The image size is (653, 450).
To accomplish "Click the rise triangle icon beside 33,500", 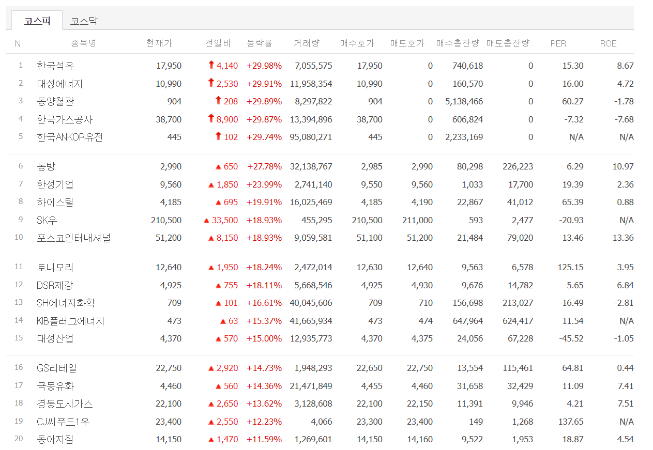I will pos(206,221).
